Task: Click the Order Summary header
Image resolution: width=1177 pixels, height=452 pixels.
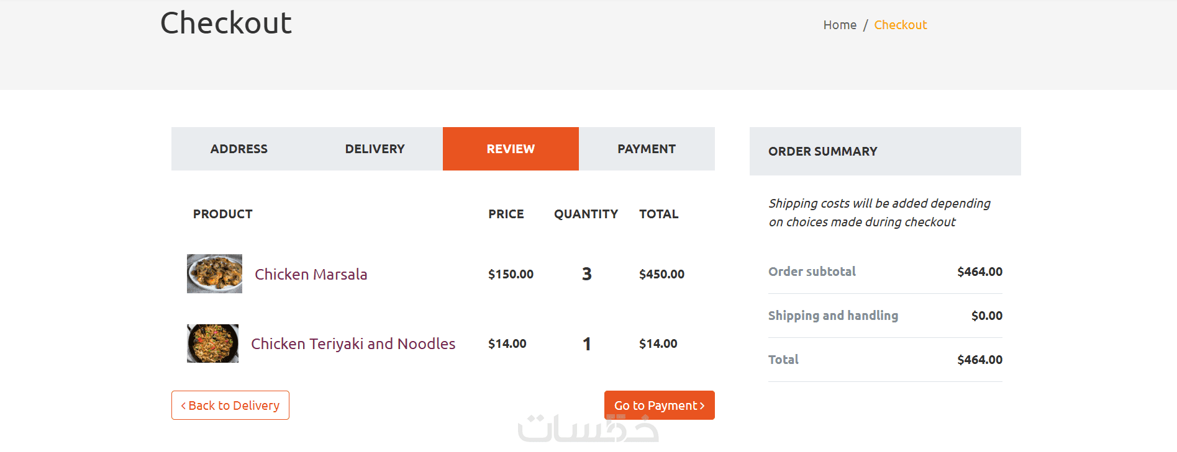Action: [x=822, y=151]
